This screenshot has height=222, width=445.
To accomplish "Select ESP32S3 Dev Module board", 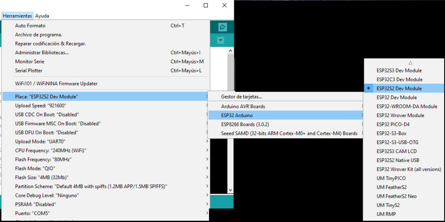I will click(x=399, y=71).
